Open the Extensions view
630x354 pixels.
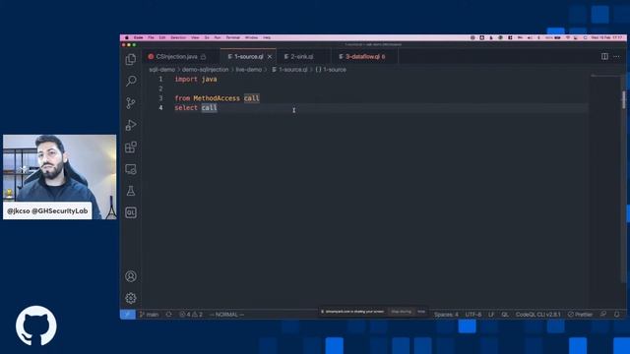[x=131, y=147]
